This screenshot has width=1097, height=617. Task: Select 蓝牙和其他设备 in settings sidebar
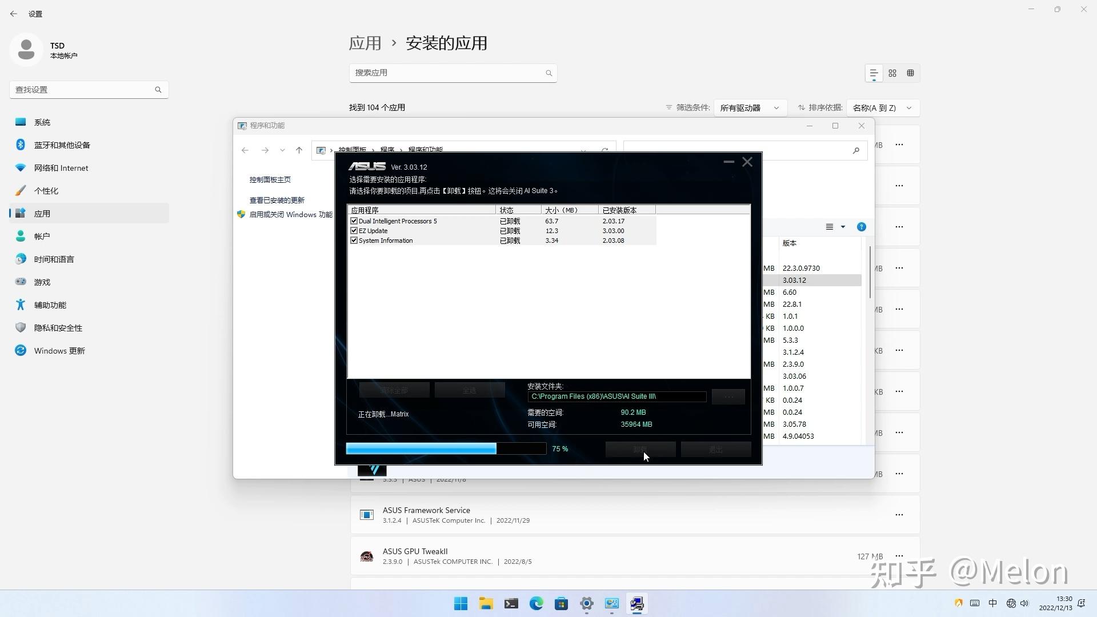pos(62,145)
